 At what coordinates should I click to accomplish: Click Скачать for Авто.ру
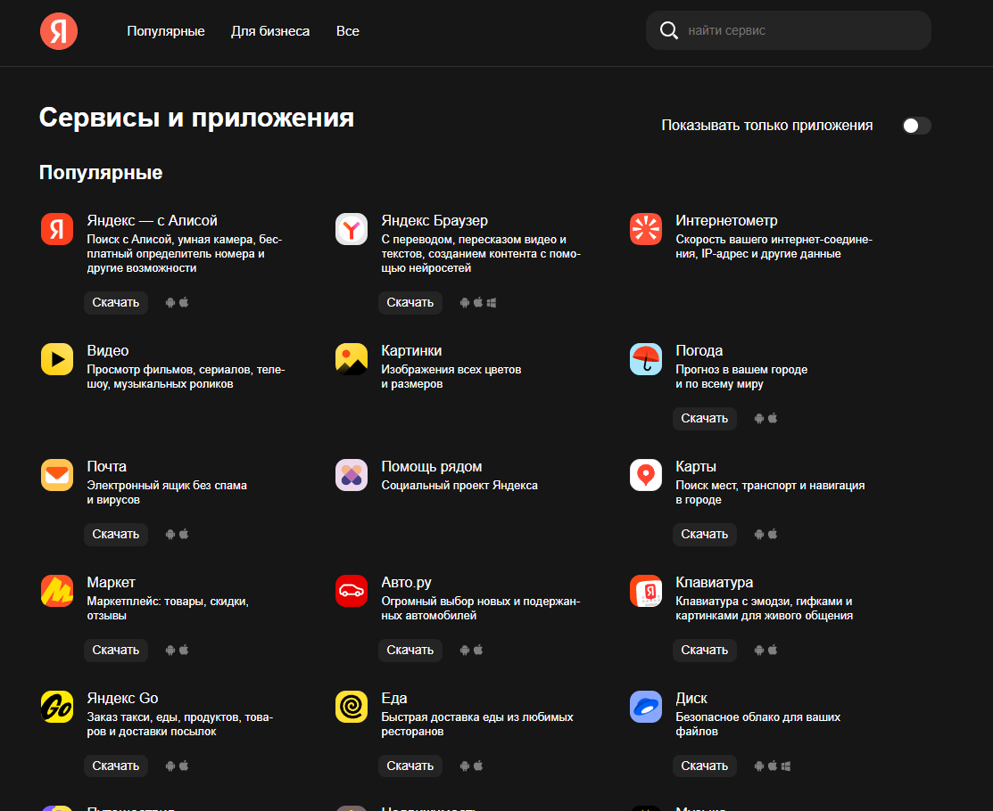(410, 650)
